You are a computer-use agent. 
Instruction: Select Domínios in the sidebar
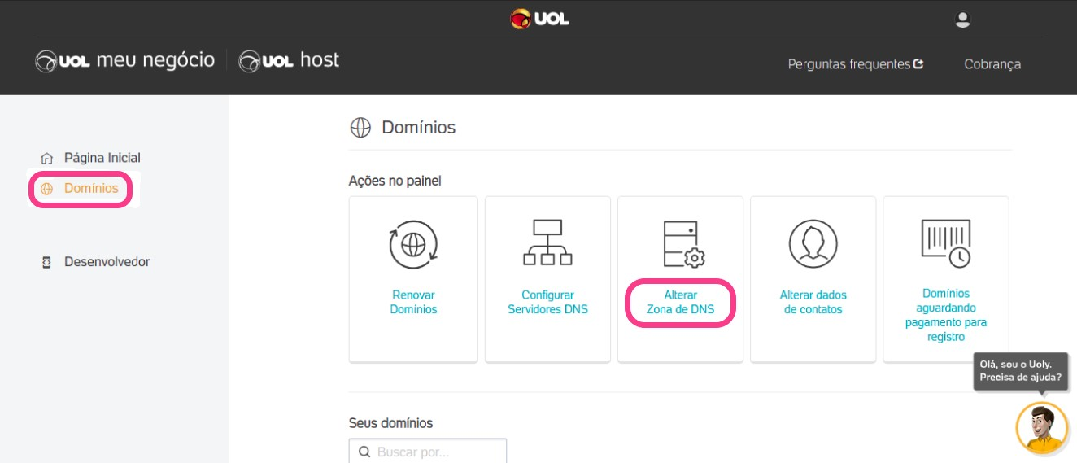point(91,189)
